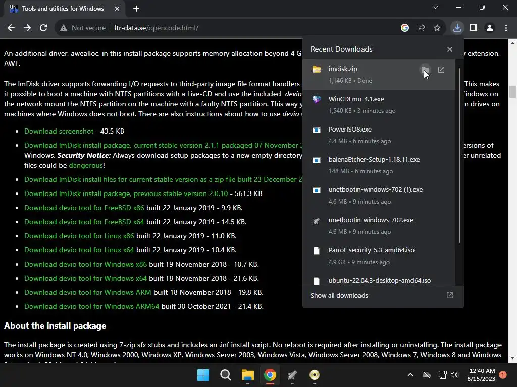This screenshot has width=517, height=387.
Task: Open the full downloads page via the icon
Action: click(x=450, y=295)
